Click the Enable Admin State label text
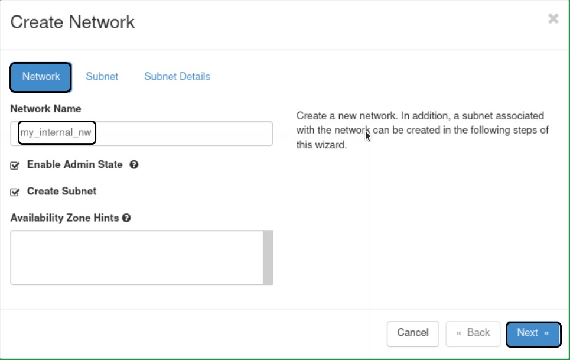This screenshot has height=360, width=570. (75, 165)
